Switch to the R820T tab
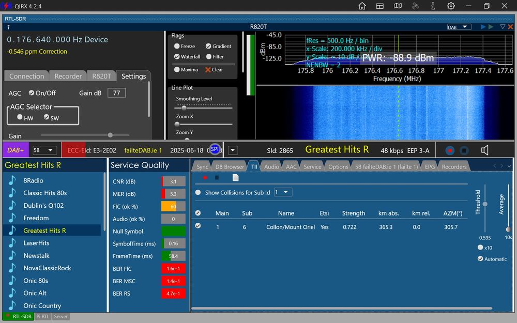517x323 pixels. [x=101, y=76]
